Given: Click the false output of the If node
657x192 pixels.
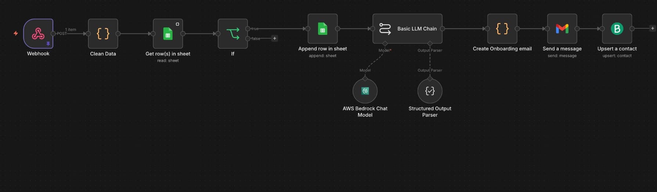Looking at the screenshot, I should pos(248,39).
